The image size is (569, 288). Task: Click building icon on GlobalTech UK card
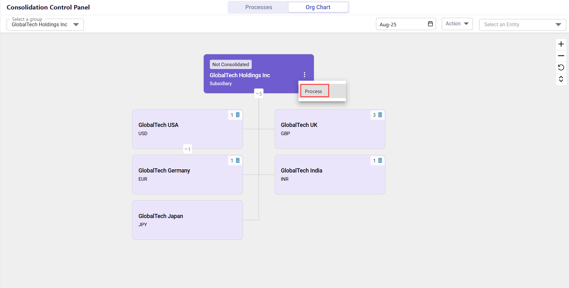[380, 115]
